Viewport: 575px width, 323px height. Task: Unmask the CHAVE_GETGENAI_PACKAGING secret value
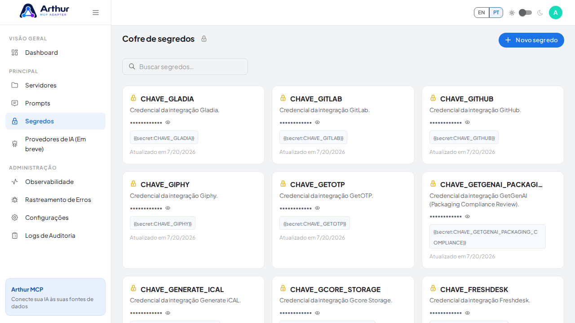pyautogui.click(x=468, y=217)
